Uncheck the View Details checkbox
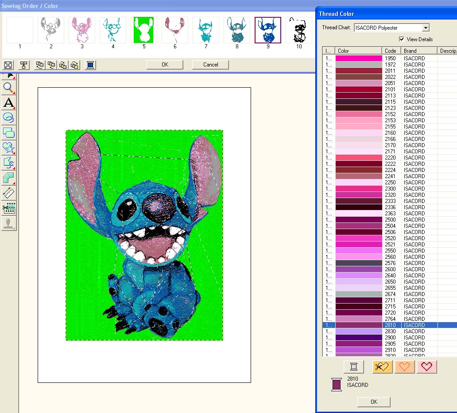Screen dimensions: 457x413 click(x=402, y=39)
